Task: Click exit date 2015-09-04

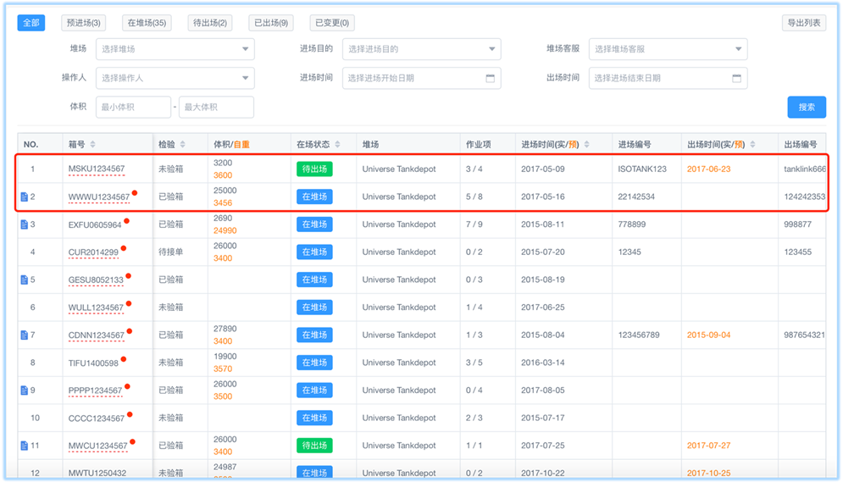Action: pyautogui.click(x=708, y=335)
